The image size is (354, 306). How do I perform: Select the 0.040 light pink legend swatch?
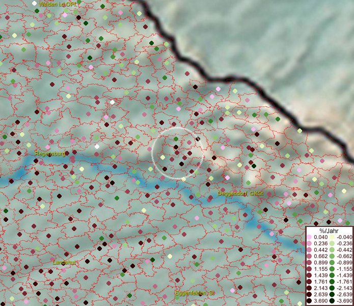(x=309, y=237)
